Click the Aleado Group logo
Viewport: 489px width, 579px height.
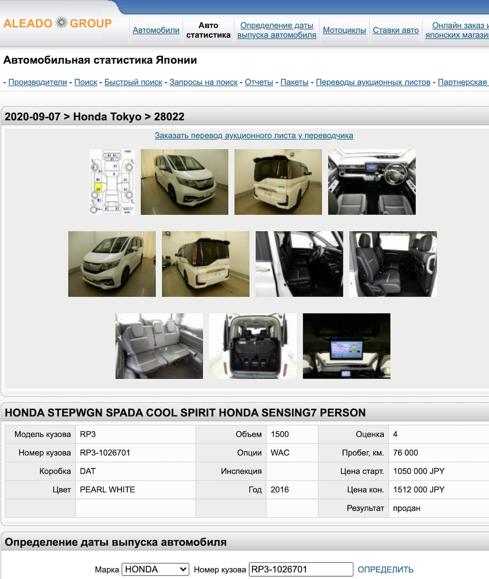(57, 23)
